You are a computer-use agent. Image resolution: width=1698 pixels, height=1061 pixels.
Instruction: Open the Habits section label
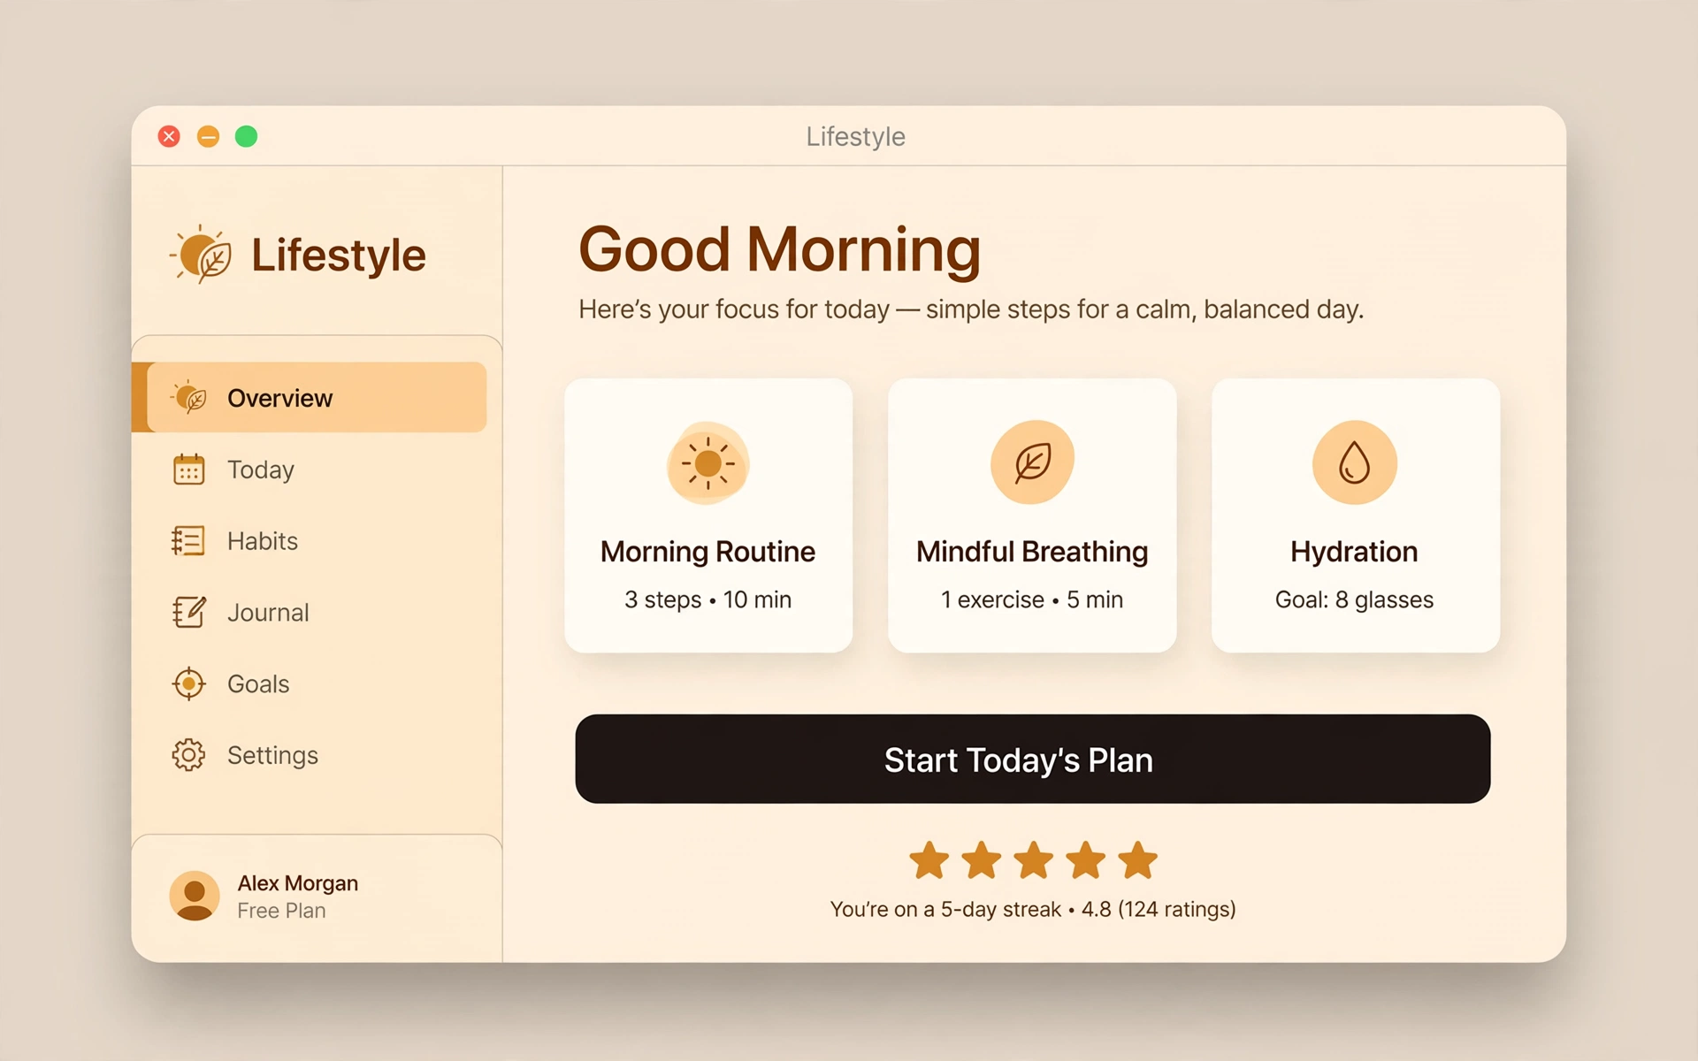coord(263,541)
